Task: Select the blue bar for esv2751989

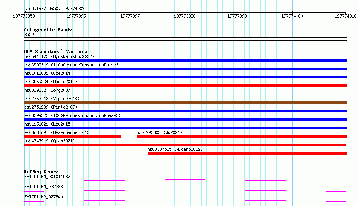Action: (x=185, y=111)
